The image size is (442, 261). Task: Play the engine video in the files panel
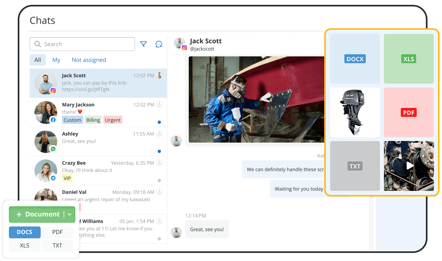409,166
